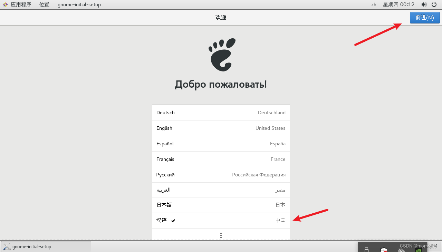Image resolution: width=442 pixels, height=252 pixels.
Task: Click the applications menu foot icon
Action: point(5,4)
